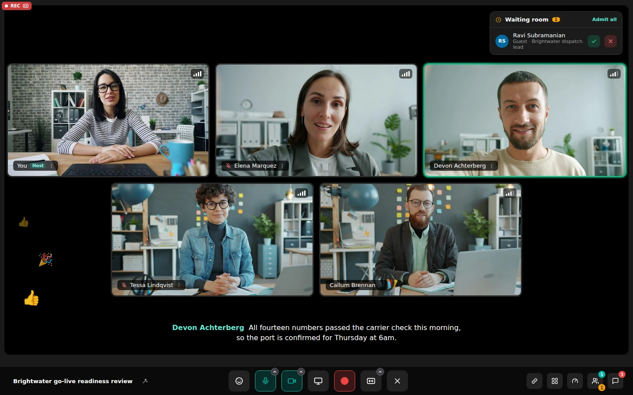This screenshot has width=633, height=395.
Task: Expand microphone options chevron
Action: (x=275, y=372)
